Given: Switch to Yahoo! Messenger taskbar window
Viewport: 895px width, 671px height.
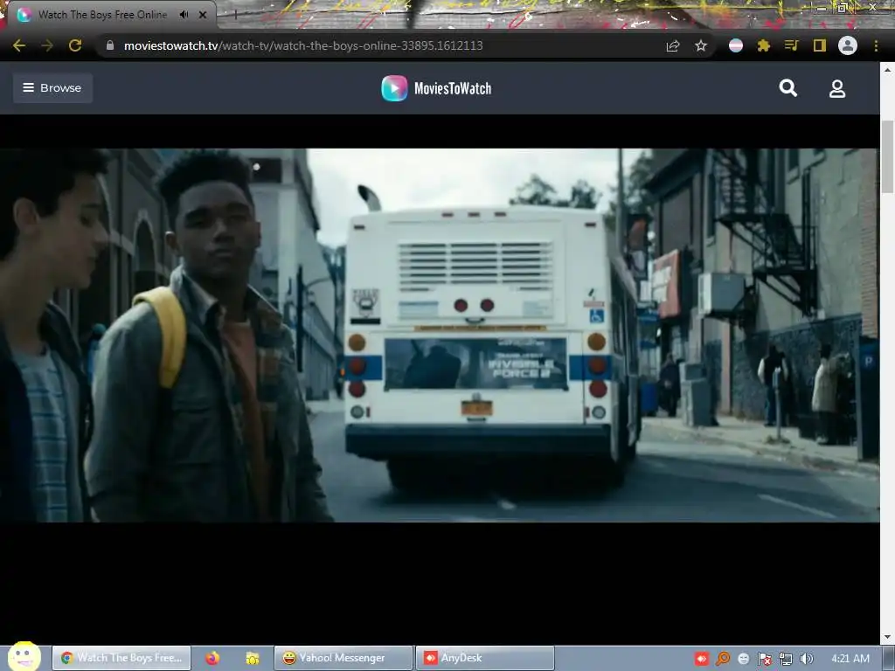Looking at the screenshot, I should point(343,658).
